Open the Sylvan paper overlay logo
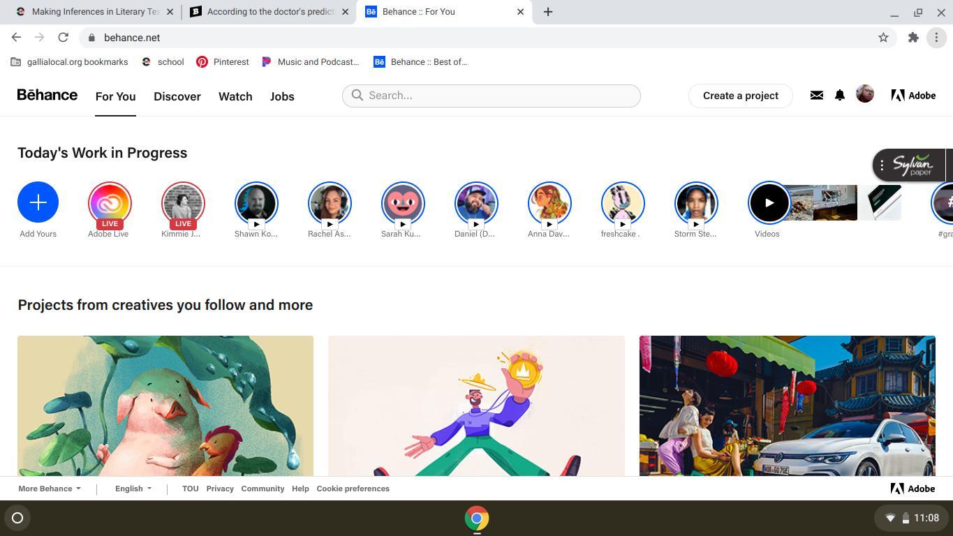This screenshot has width=953, height=536. pos(912,165)
